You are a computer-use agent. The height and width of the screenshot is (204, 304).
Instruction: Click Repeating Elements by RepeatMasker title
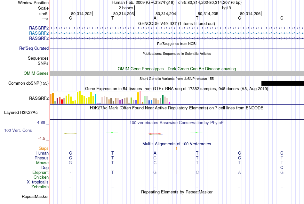tap(177, 192)
